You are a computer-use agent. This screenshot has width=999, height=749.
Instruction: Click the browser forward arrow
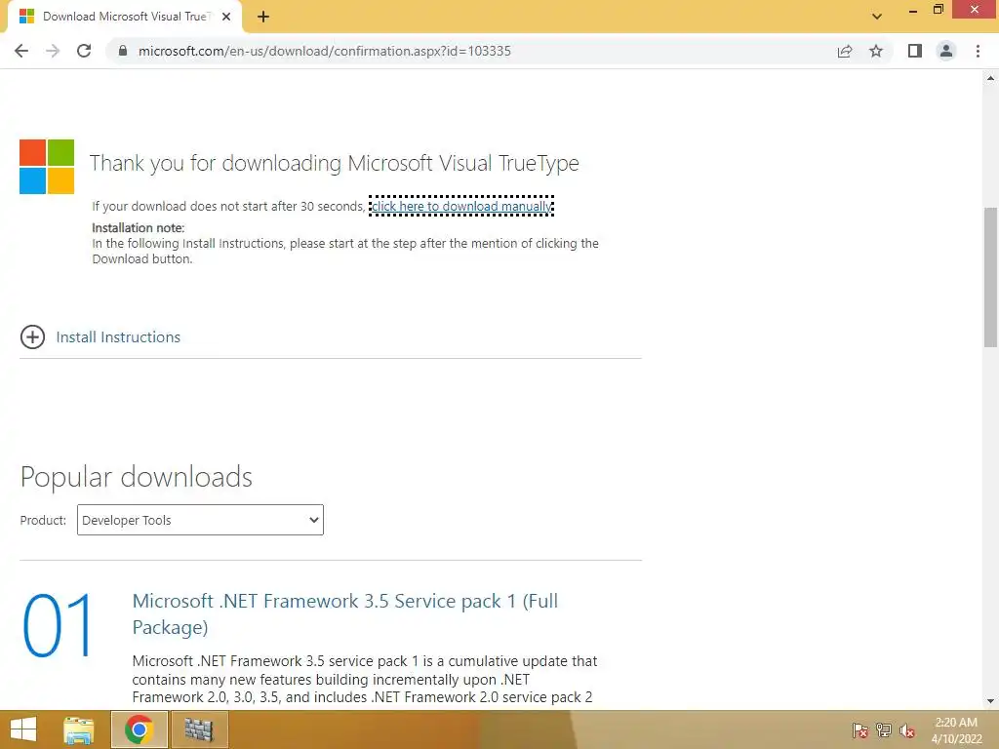point(53,51)
